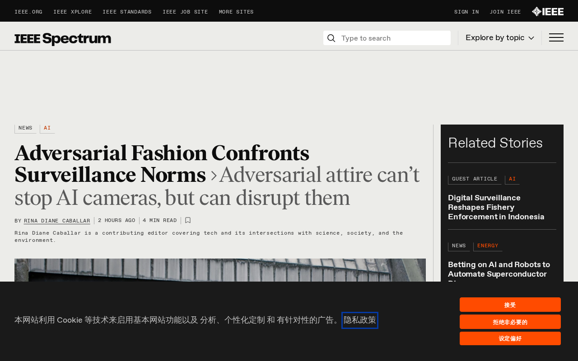Click the search magnifier icon
The height and width of the screenshot is (361, 578).
point(331,38)
